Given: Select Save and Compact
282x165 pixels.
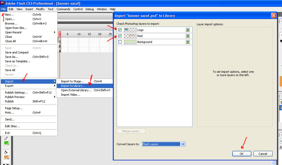Looking at the screenshot, I should [x=29, y=52].
